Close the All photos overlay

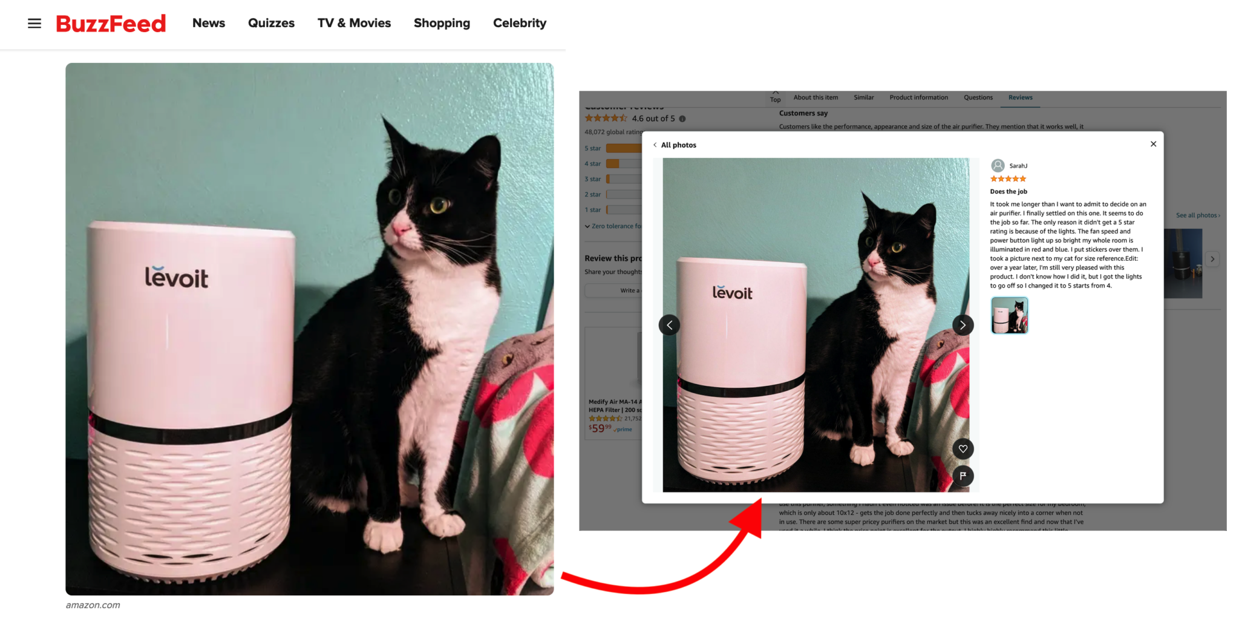click(x=1153, y=144)
